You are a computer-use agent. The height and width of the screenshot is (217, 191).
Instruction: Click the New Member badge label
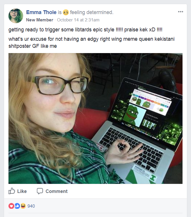click(39, 20)
